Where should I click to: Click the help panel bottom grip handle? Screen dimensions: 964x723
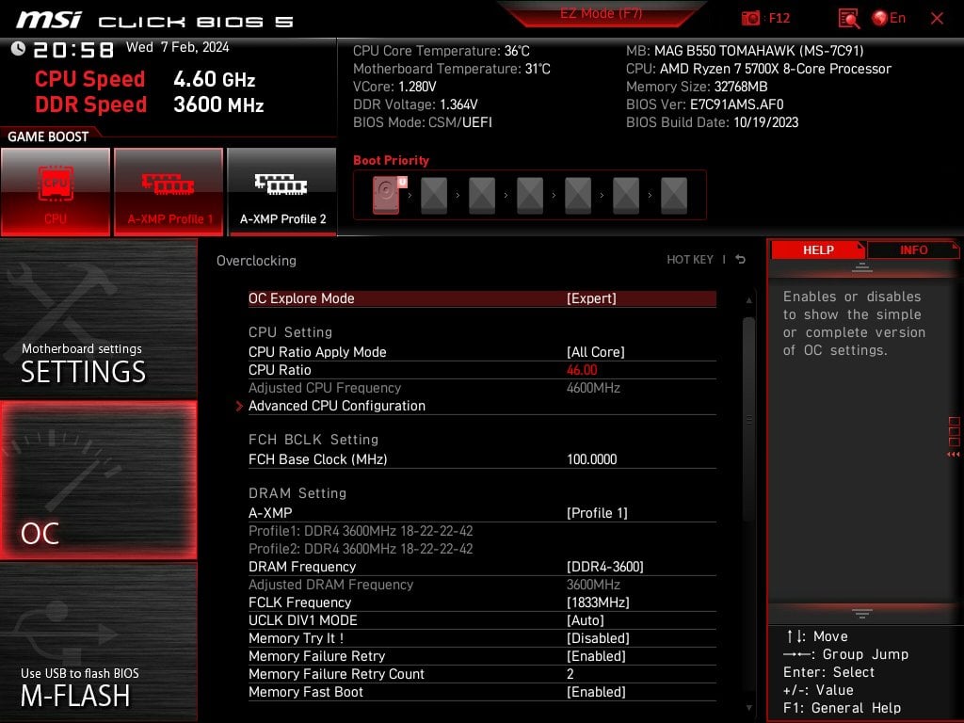point(862,614)
